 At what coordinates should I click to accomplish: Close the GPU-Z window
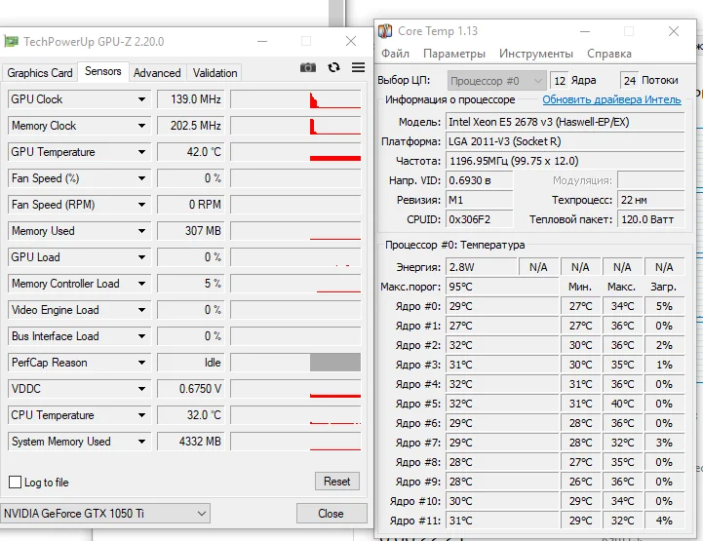coord(351,41)
